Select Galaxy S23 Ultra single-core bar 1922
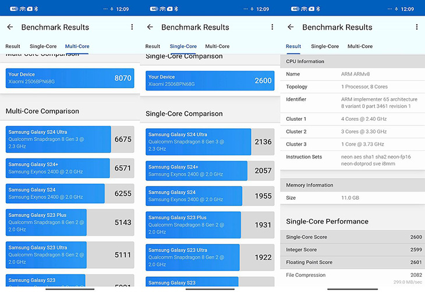The image size is (425, 292). click(x=210, y=257)
